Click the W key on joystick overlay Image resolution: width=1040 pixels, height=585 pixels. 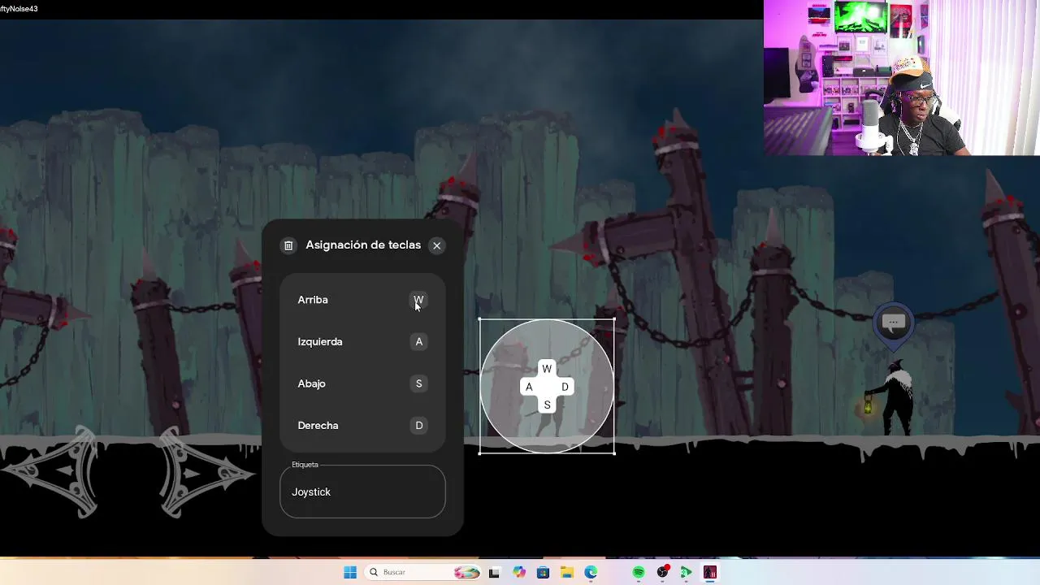(x=547, y=369)
